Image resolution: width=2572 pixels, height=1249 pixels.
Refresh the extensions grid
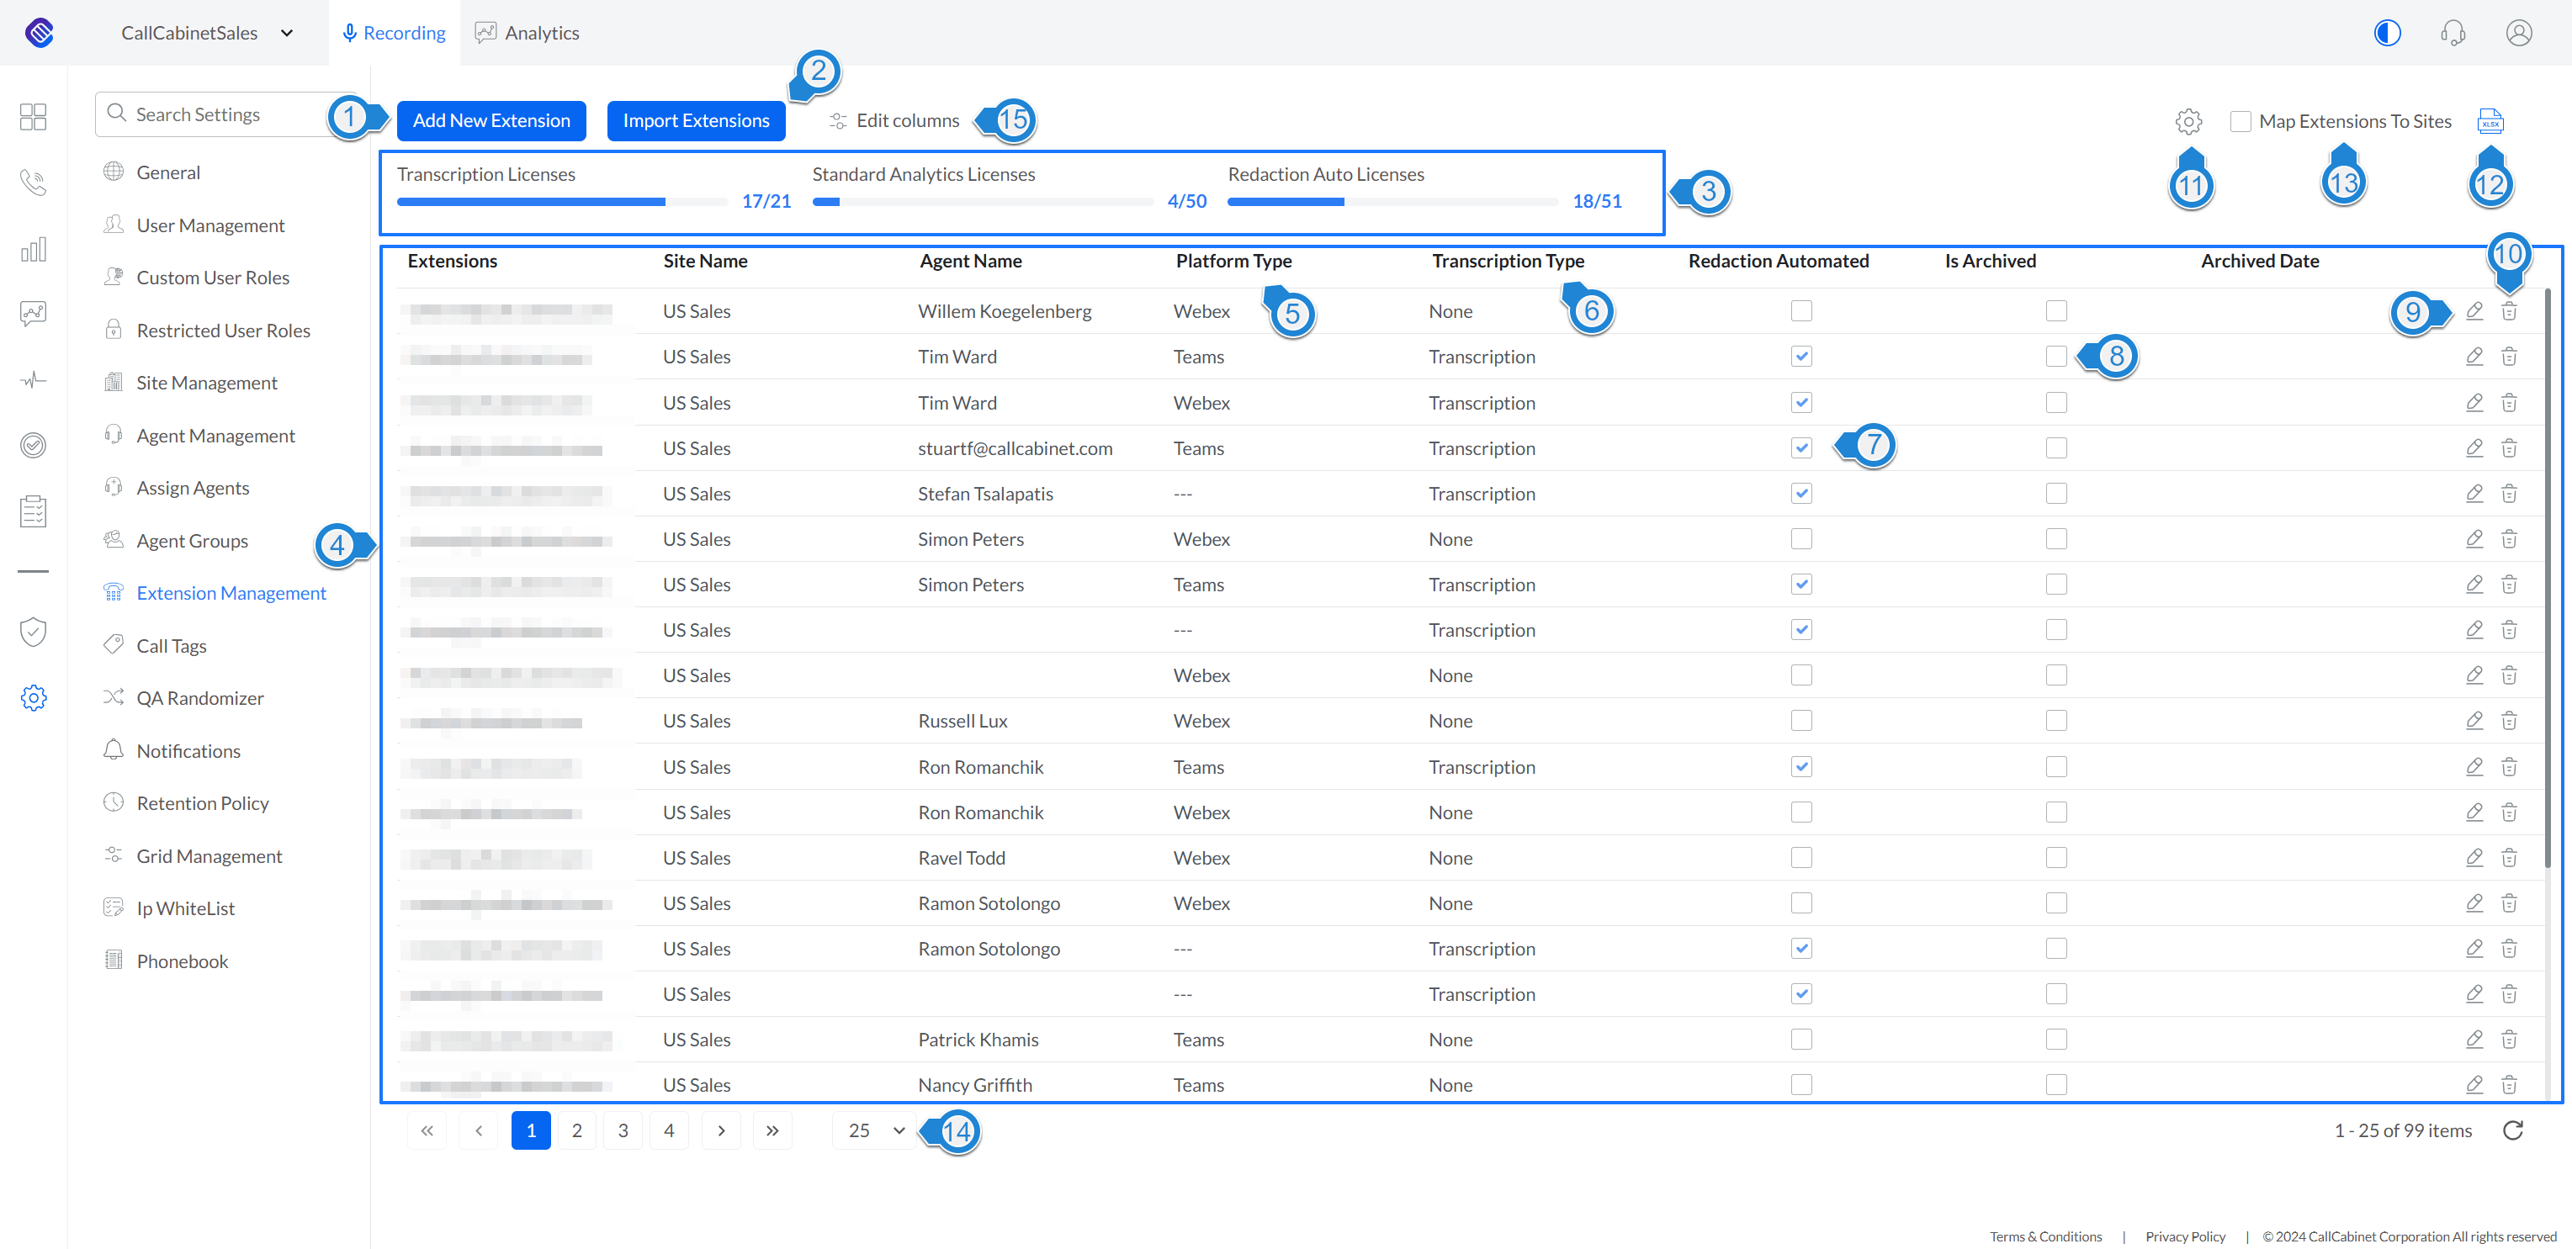point(2513,1130)
